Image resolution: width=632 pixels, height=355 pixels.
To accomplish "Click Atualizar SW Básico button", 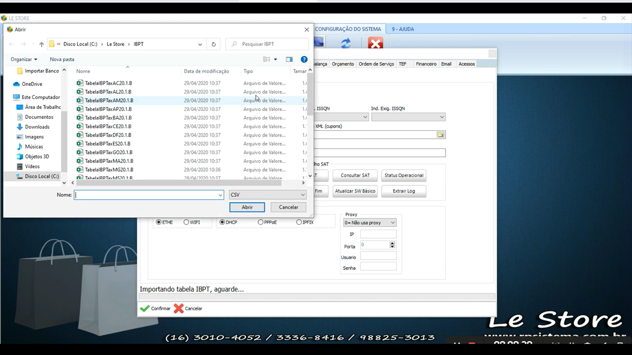I will 355,191.
